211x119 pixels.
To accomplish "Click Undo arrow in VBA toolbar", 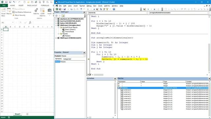I will tap(81, 9).
